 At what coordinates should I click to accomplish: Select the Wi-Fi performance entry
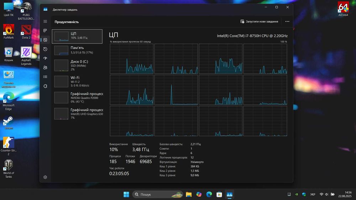click(x=77, y=82)
